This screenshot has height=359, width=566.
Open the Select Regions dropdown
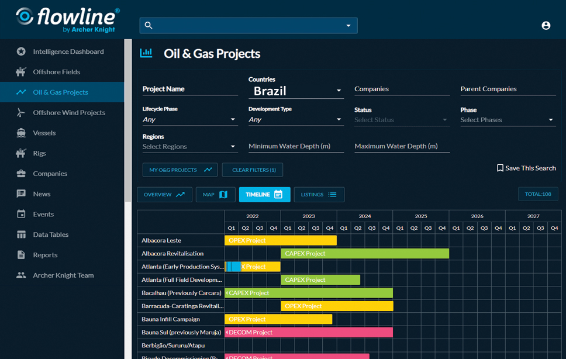[190, 147]
